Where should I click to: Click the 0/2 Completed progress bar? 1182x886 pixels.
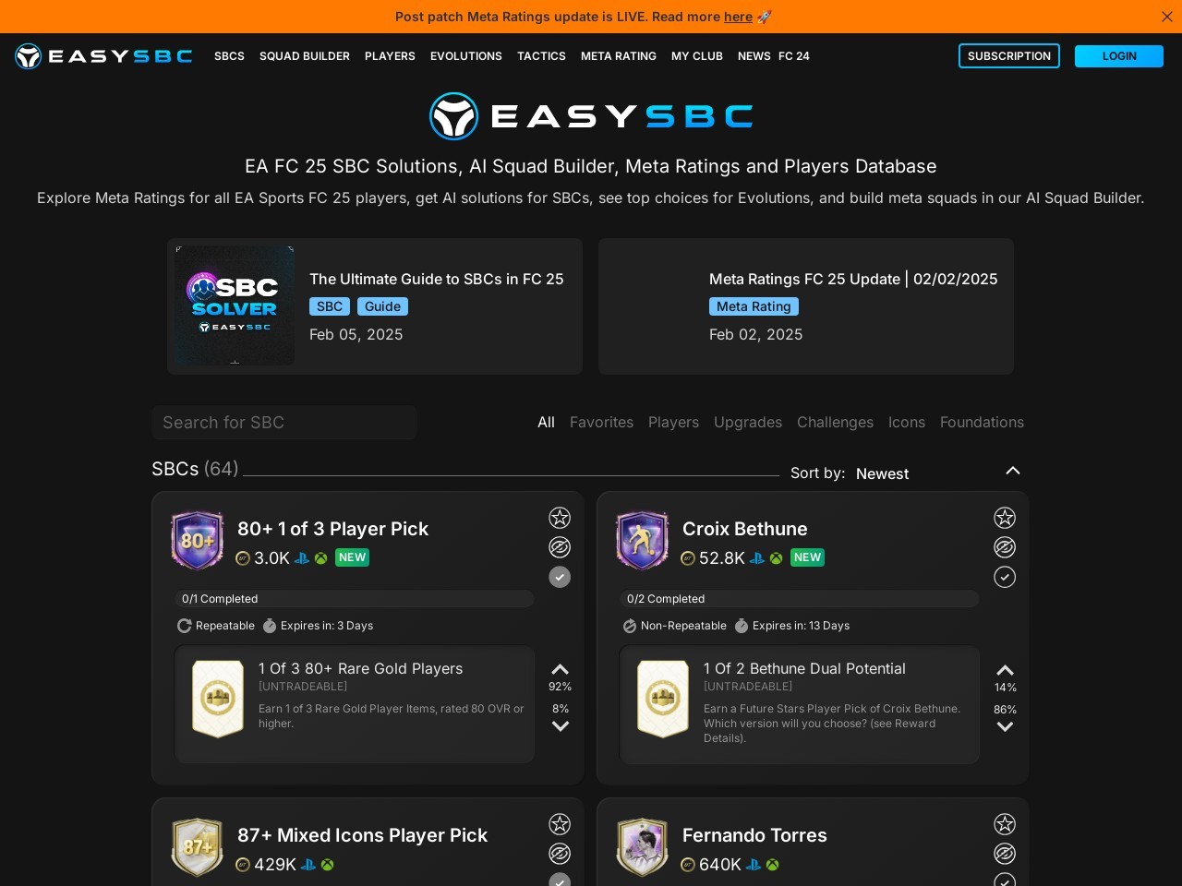click(800, 599)
